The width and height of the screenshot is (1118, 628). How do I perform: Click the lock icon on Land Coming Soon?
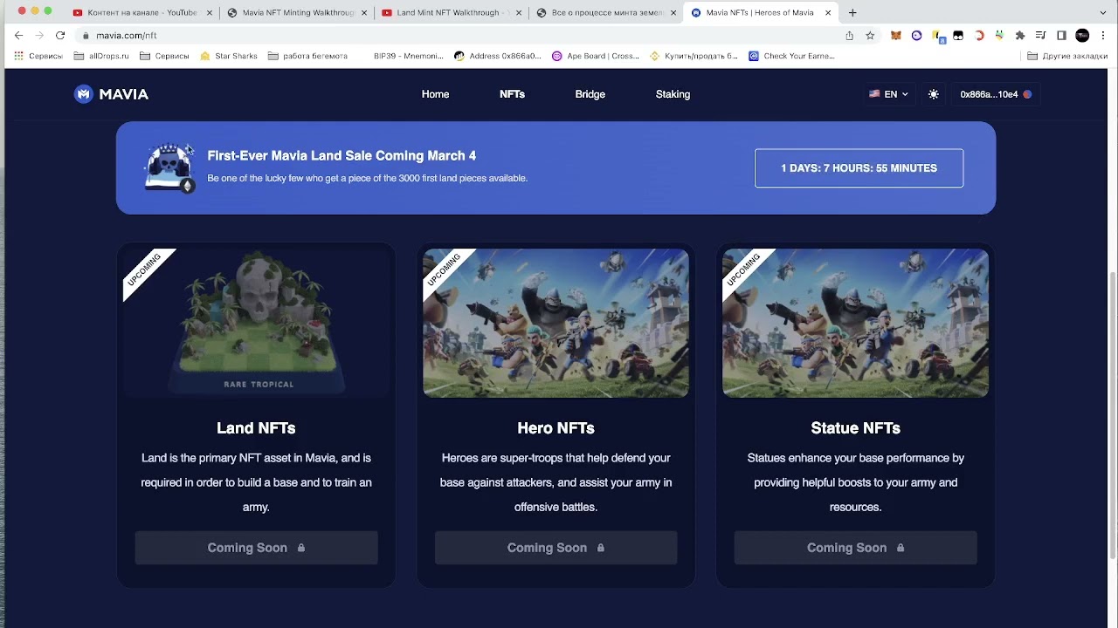pos(301,548)
